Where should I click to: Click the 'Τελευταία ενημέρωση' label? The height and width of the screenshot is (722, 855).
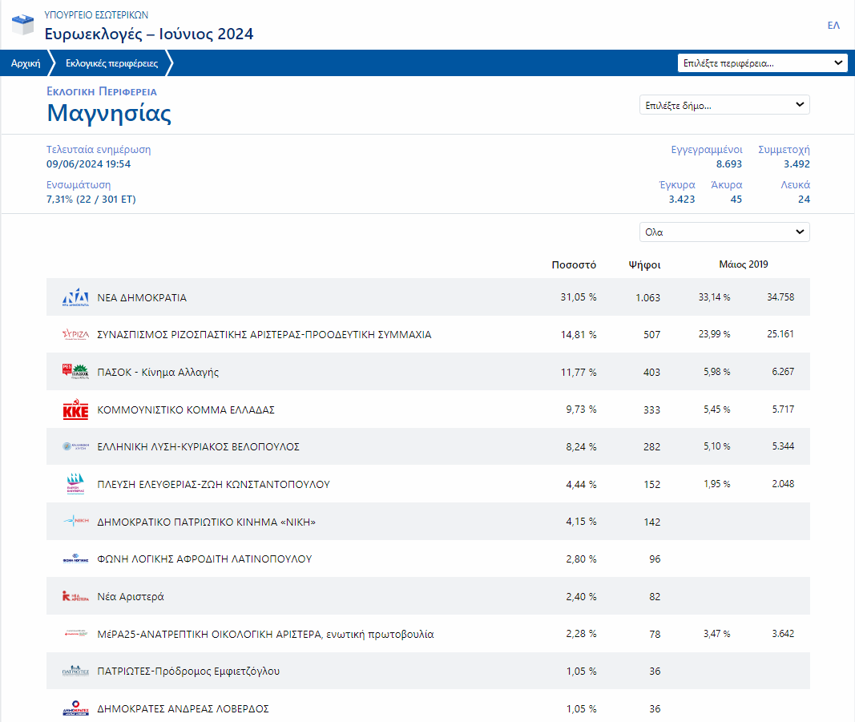click(x=99, y=149)
